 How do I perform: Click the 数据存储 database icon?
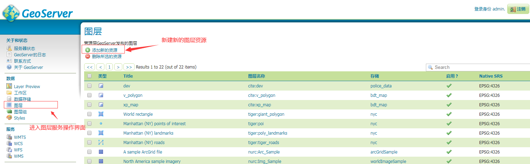[9, 99]
